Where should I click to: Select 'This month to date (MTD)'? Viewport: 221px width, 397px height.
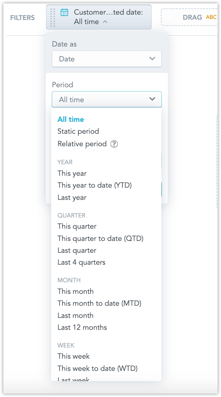coord(98,303)
